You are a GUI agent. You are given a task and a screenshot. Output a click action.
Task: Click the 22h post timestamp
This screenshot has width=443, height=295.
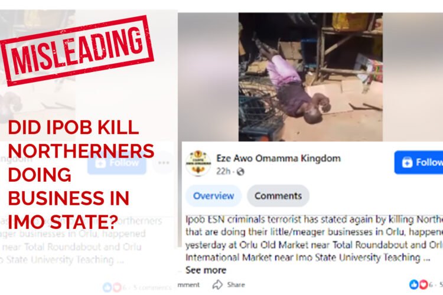click(223, 171)
